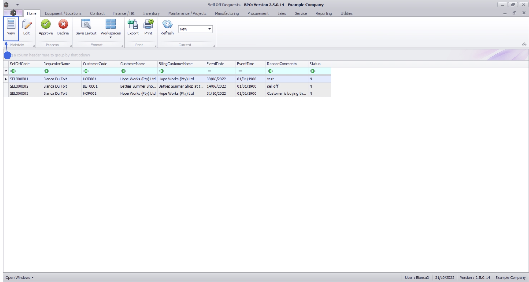Click the 'Customer is buying th...' comment cell
Viewport: 529px width, 282px height.
coord(287,93)
